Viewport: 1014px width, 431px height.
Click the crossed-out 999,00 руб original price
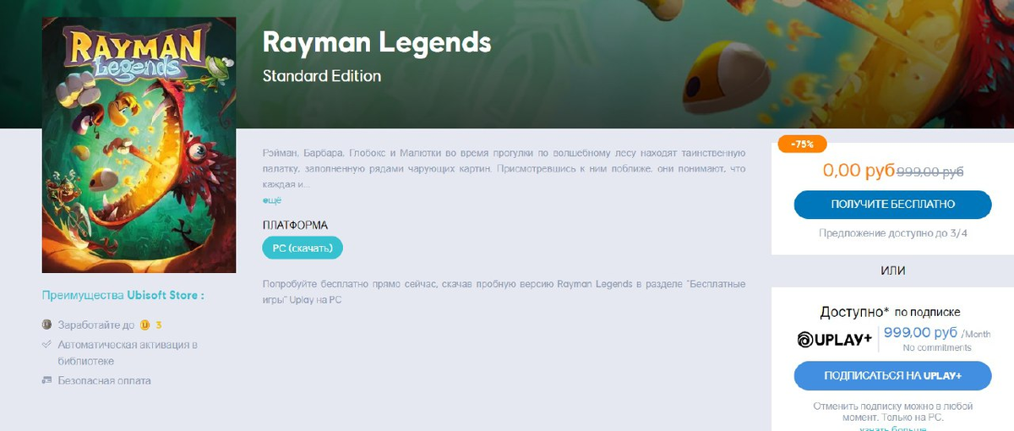[x=929, y=172]
